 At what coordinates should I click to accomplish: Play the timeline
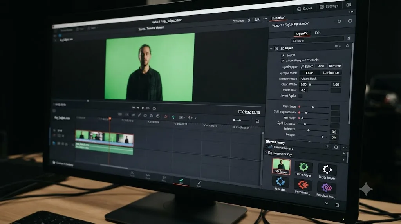coord(143,108)
